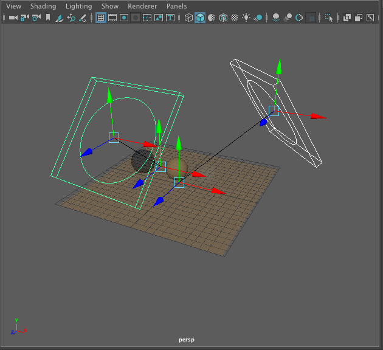
Task: Click the Lock Camera icon
Action: [x=24, y=18]
